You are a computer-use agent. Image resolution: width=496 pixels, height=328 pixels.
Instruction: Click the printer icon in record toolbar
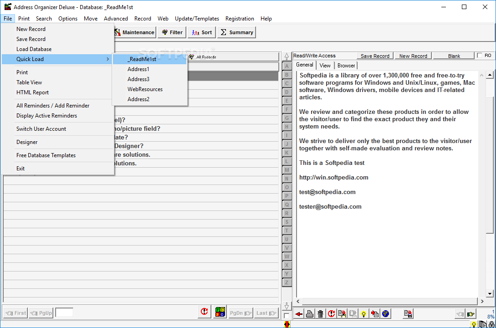pyautogui.click(x=310, y=314)
